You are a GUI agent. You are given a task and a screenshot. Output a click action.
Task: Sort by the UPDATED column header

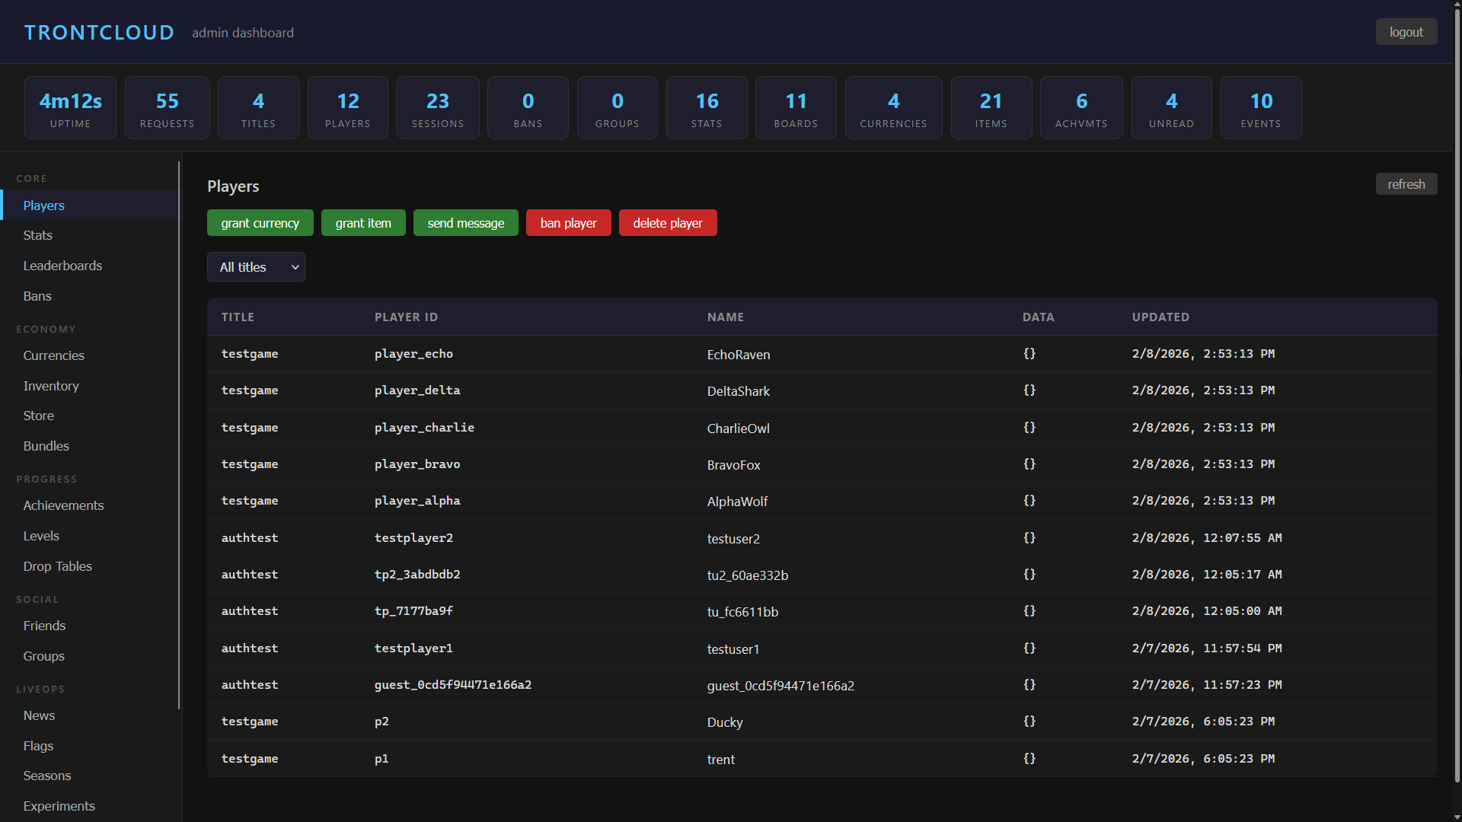(1160, 317)
